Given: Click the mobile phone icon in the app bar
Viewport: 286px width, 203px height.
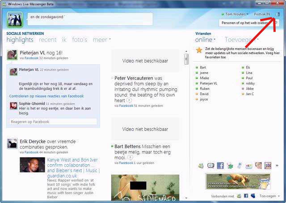Looking at the screenshot, I should click(240, 166).
